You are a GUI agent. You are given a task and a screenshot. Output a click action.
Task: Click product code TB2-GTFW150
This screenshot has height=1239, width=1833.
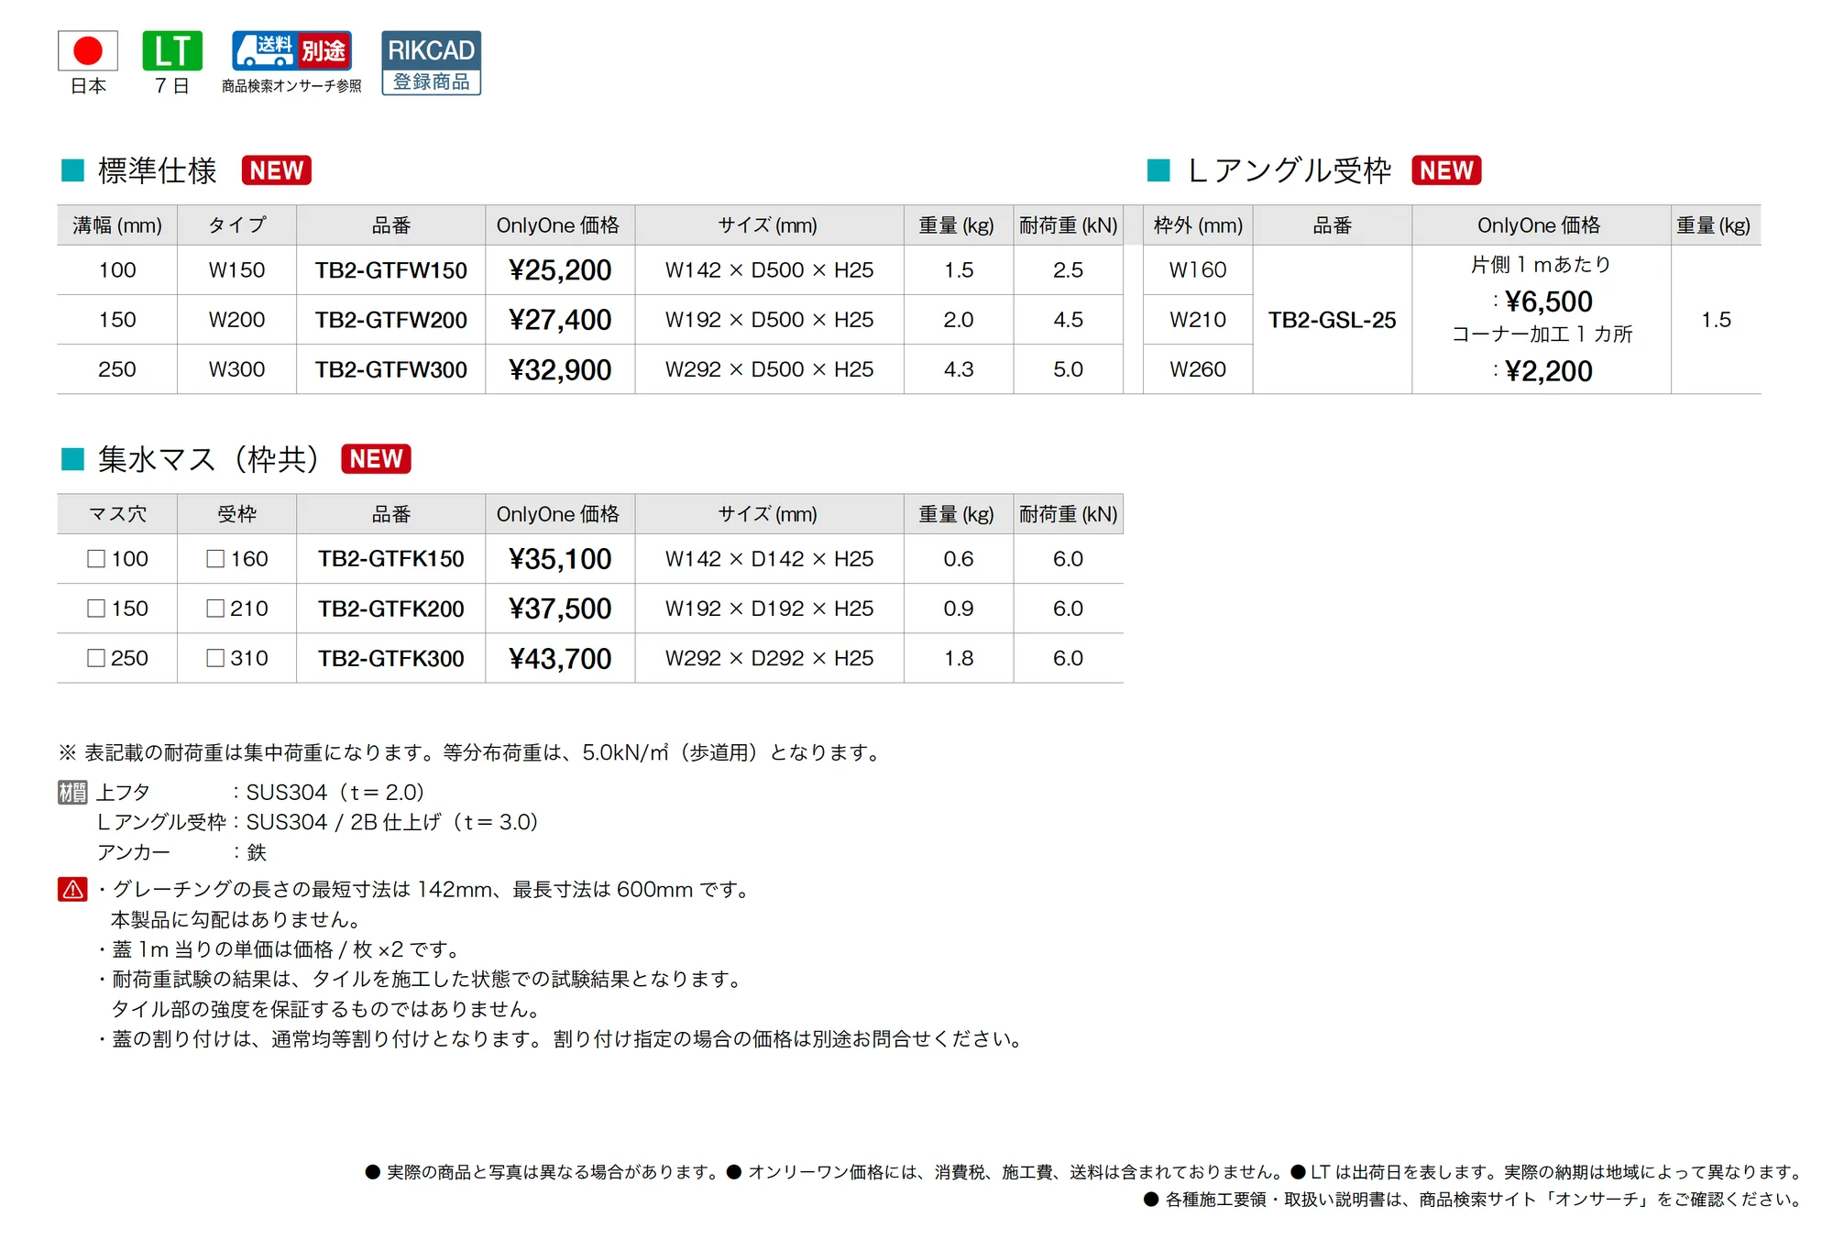[x=391, y=270]
